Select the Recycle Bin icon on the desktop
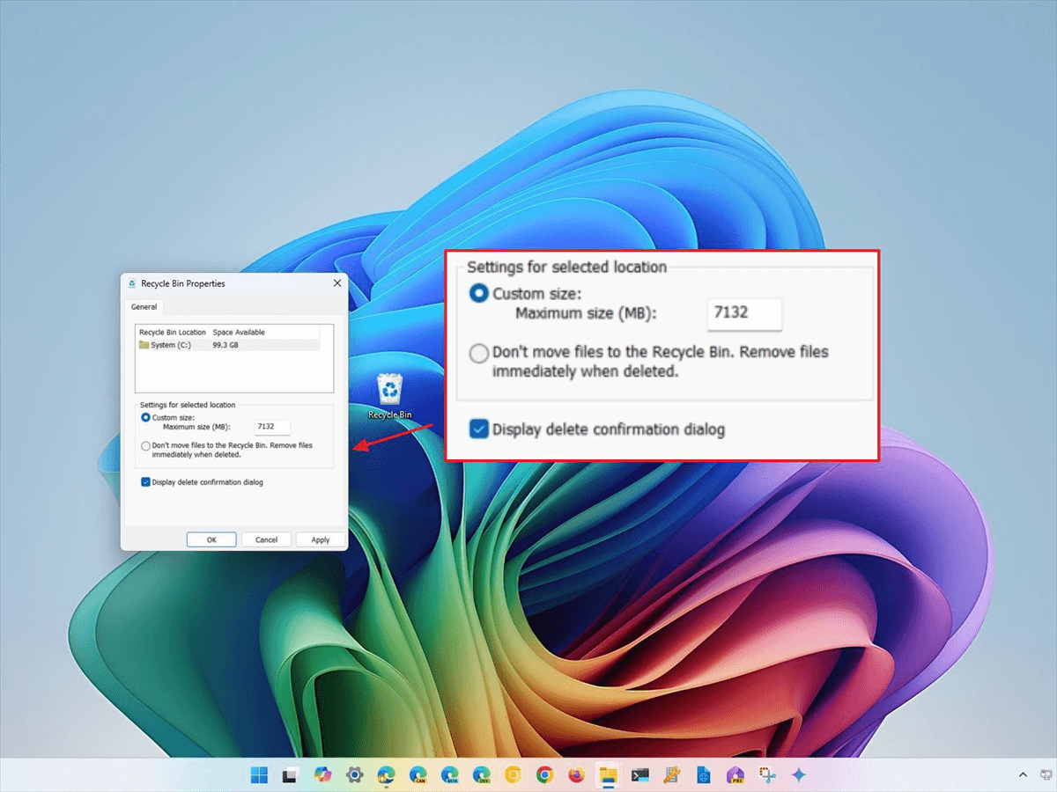 click(x=389, y=395)
